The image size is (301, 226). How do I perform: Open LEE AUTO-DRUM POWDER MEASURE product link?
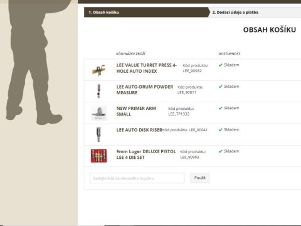(145, 90)
